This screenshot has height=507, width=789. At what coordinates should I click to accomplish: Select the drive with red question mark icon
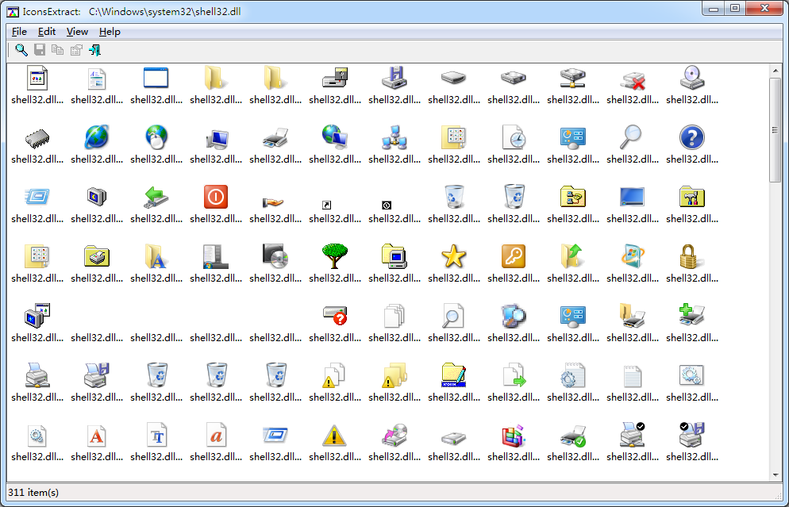(335, 316)
